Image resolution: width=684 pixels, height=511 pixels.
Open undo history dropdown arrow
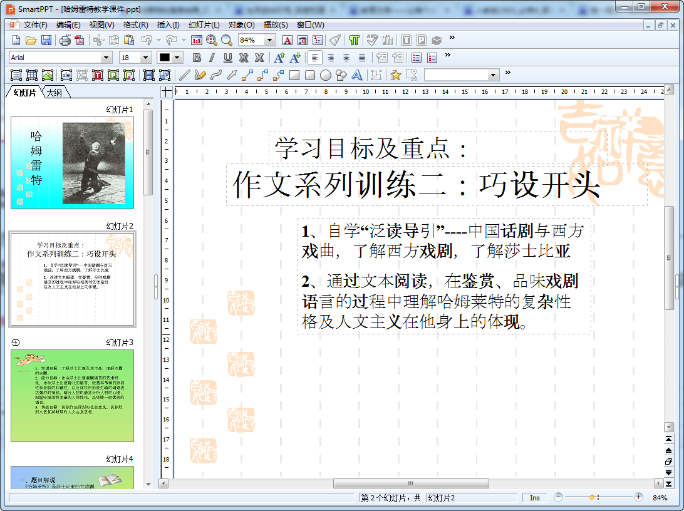click(158, 41)
